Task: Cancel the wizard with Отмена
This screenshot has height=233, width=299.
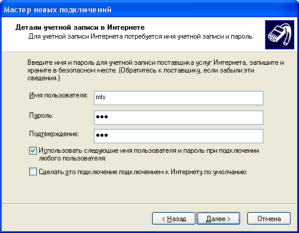Action: click(x=269, y=219)
